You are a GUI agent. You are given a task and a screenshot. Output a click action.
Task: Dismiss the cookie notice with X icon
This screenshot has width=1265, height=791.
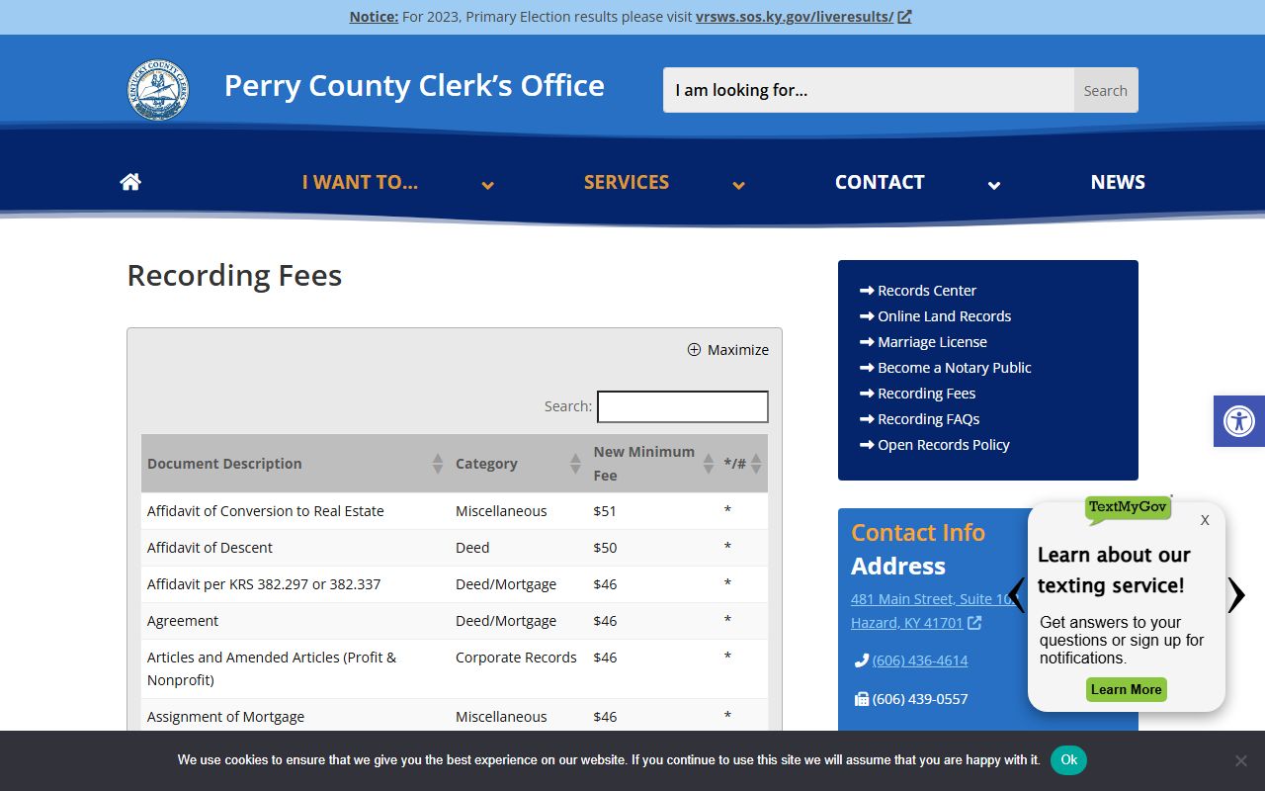1241,760
